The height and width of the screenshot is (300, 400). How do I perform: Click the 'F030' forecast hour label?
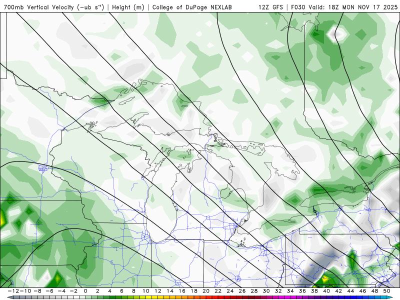[298, 7]
